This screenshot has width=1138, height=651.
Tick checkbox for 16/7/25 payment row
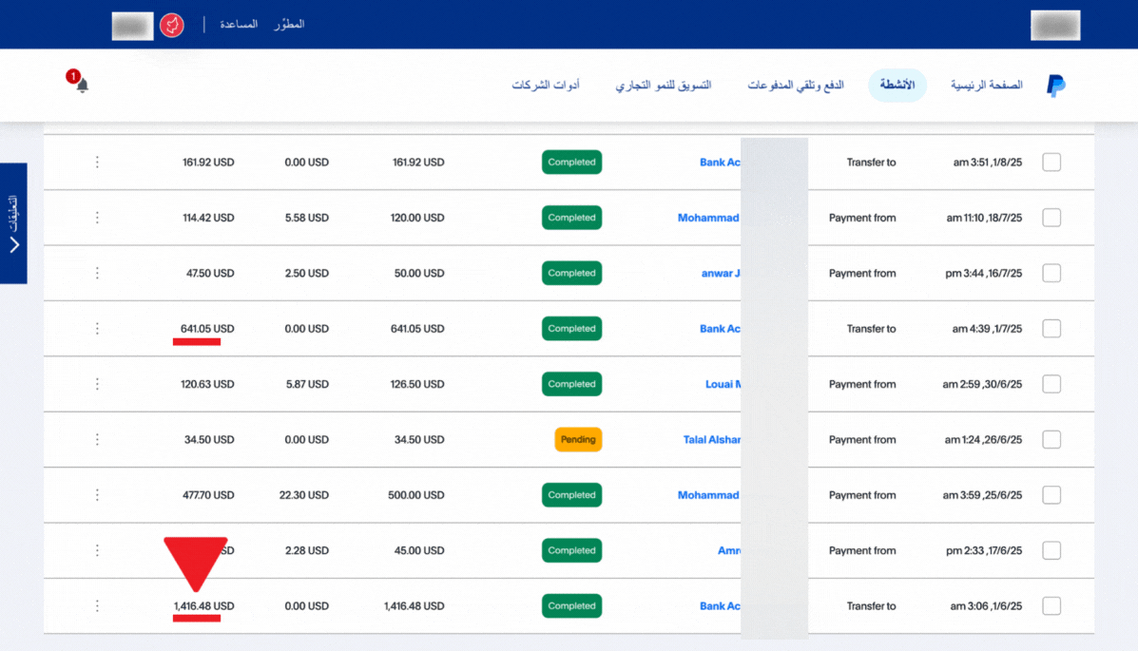pyautogui.click(x=1051, y=274)
